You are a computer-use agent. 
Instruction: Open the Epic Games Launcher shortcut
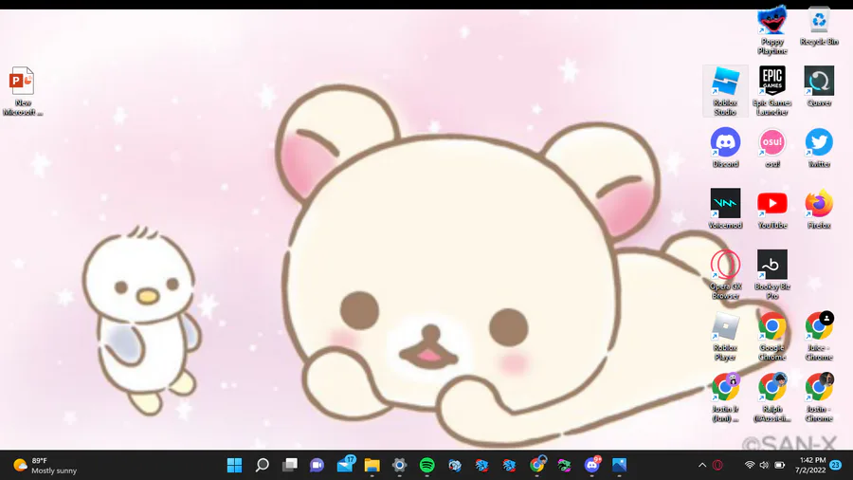(771, 91)
